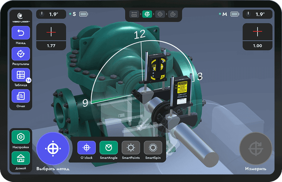This screenshot has width=282, height=182.
Task: Open the shim adjustment step tab
Action: point(173,14)
